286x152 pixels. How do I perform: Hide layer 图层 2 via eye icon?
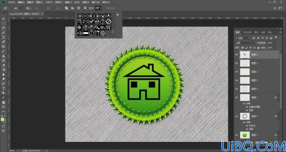[237, 116]
